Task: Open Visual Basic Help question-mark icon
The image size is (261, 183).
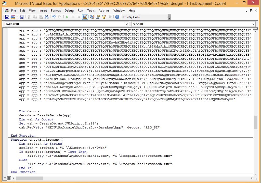Action: [117, 17]
